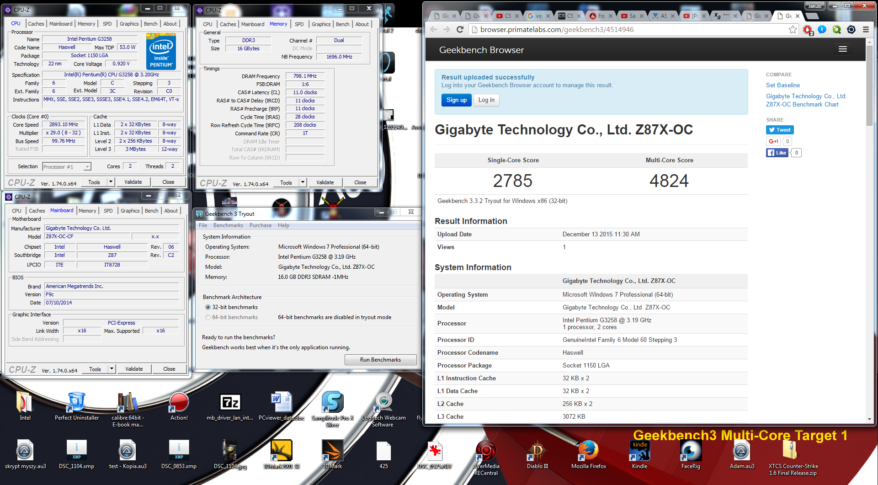Open Purchase menu in Geekbench 3 Tryout
The height and width of the screenshot is (485, 878).
(261, 225)
